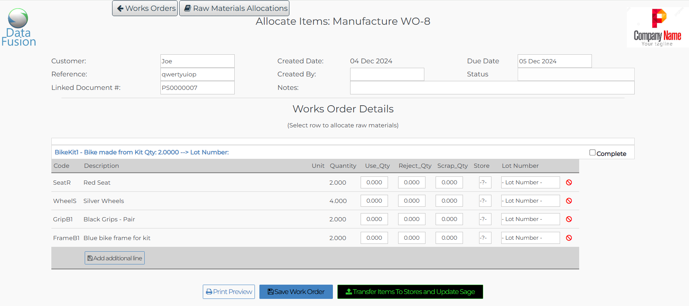
Task: Open the Store dropdown for Black Grips
Action: (485, 219)
